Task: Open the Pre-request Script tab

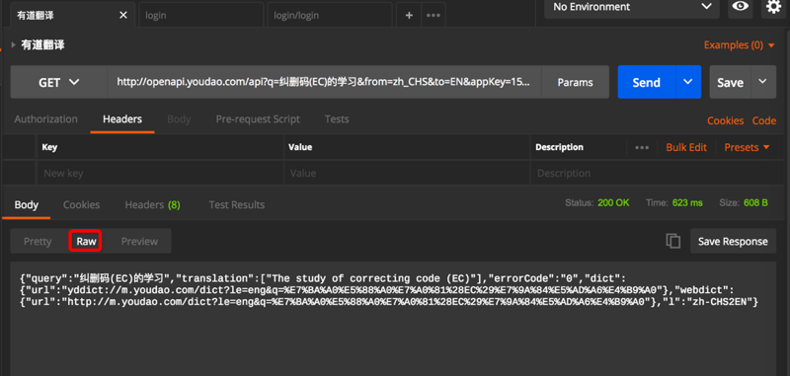Action: 258,119
